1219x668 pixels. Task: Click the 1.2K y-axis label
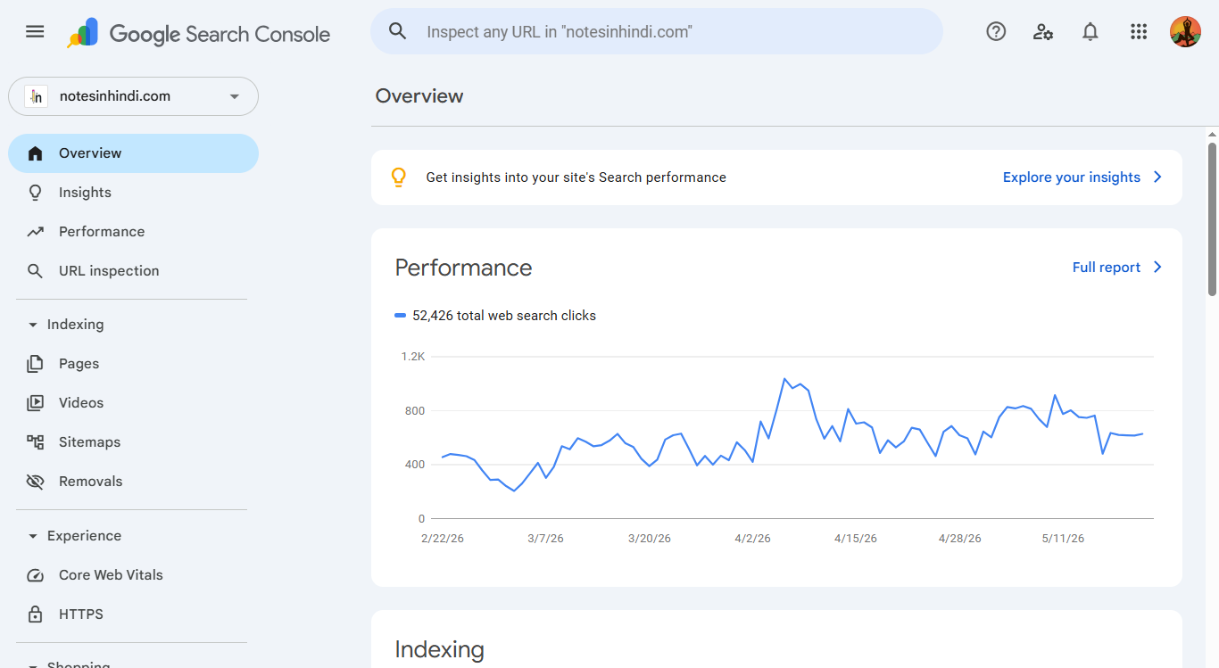point(413,357)
